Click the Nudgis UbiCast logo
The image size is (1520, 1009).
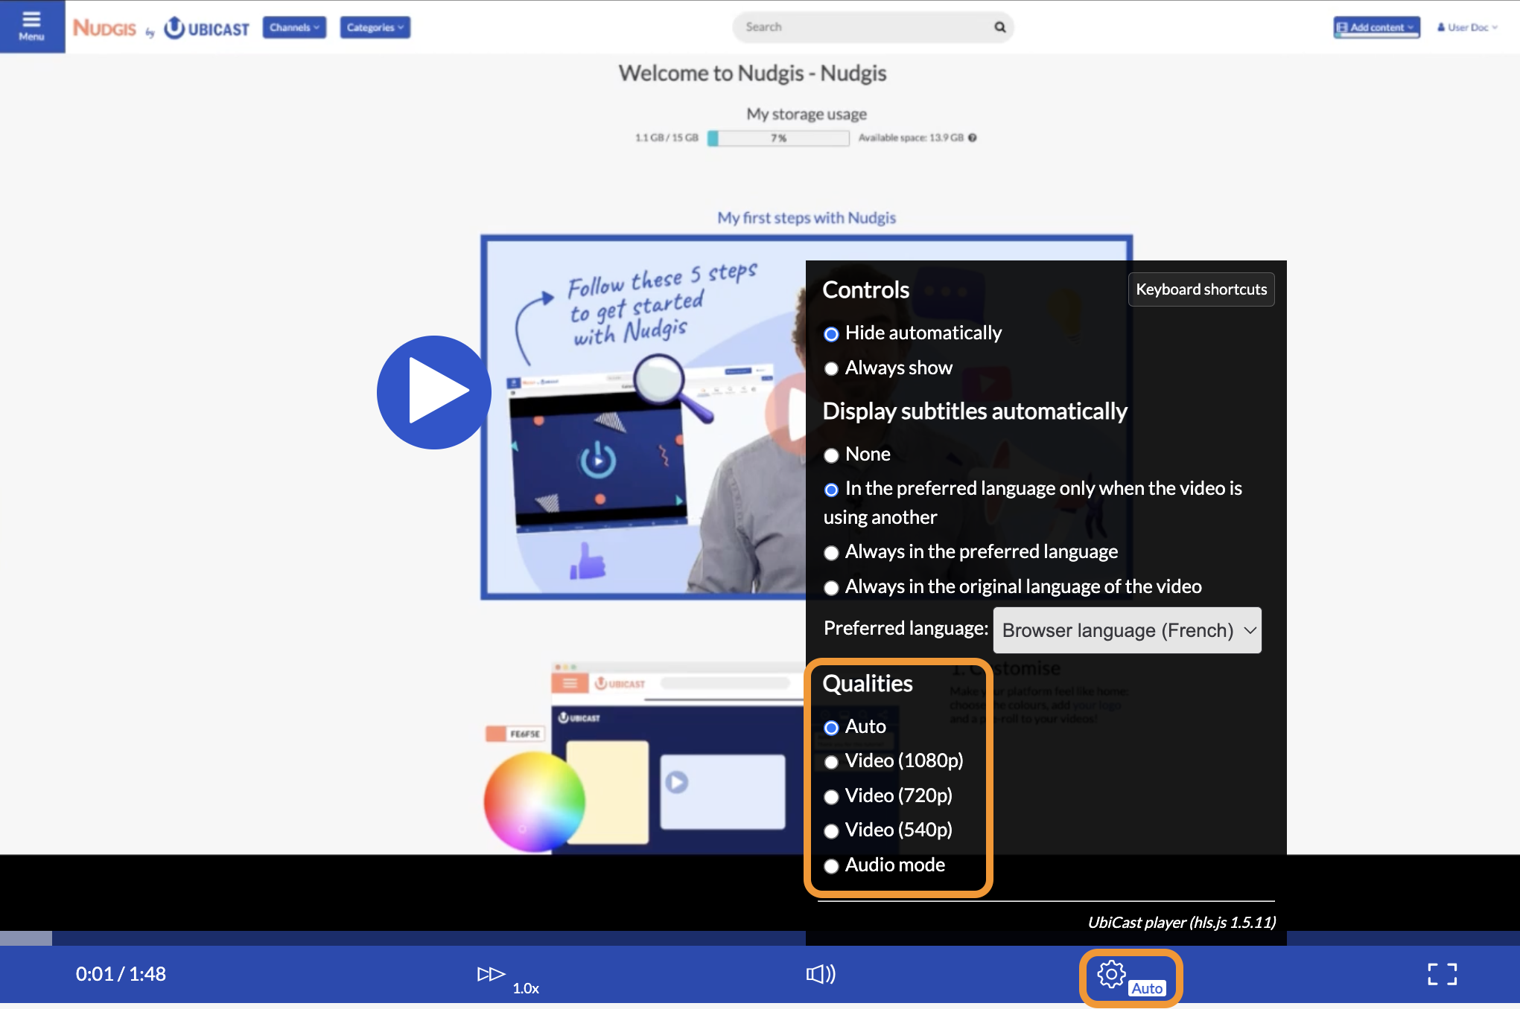coord(161,28)
